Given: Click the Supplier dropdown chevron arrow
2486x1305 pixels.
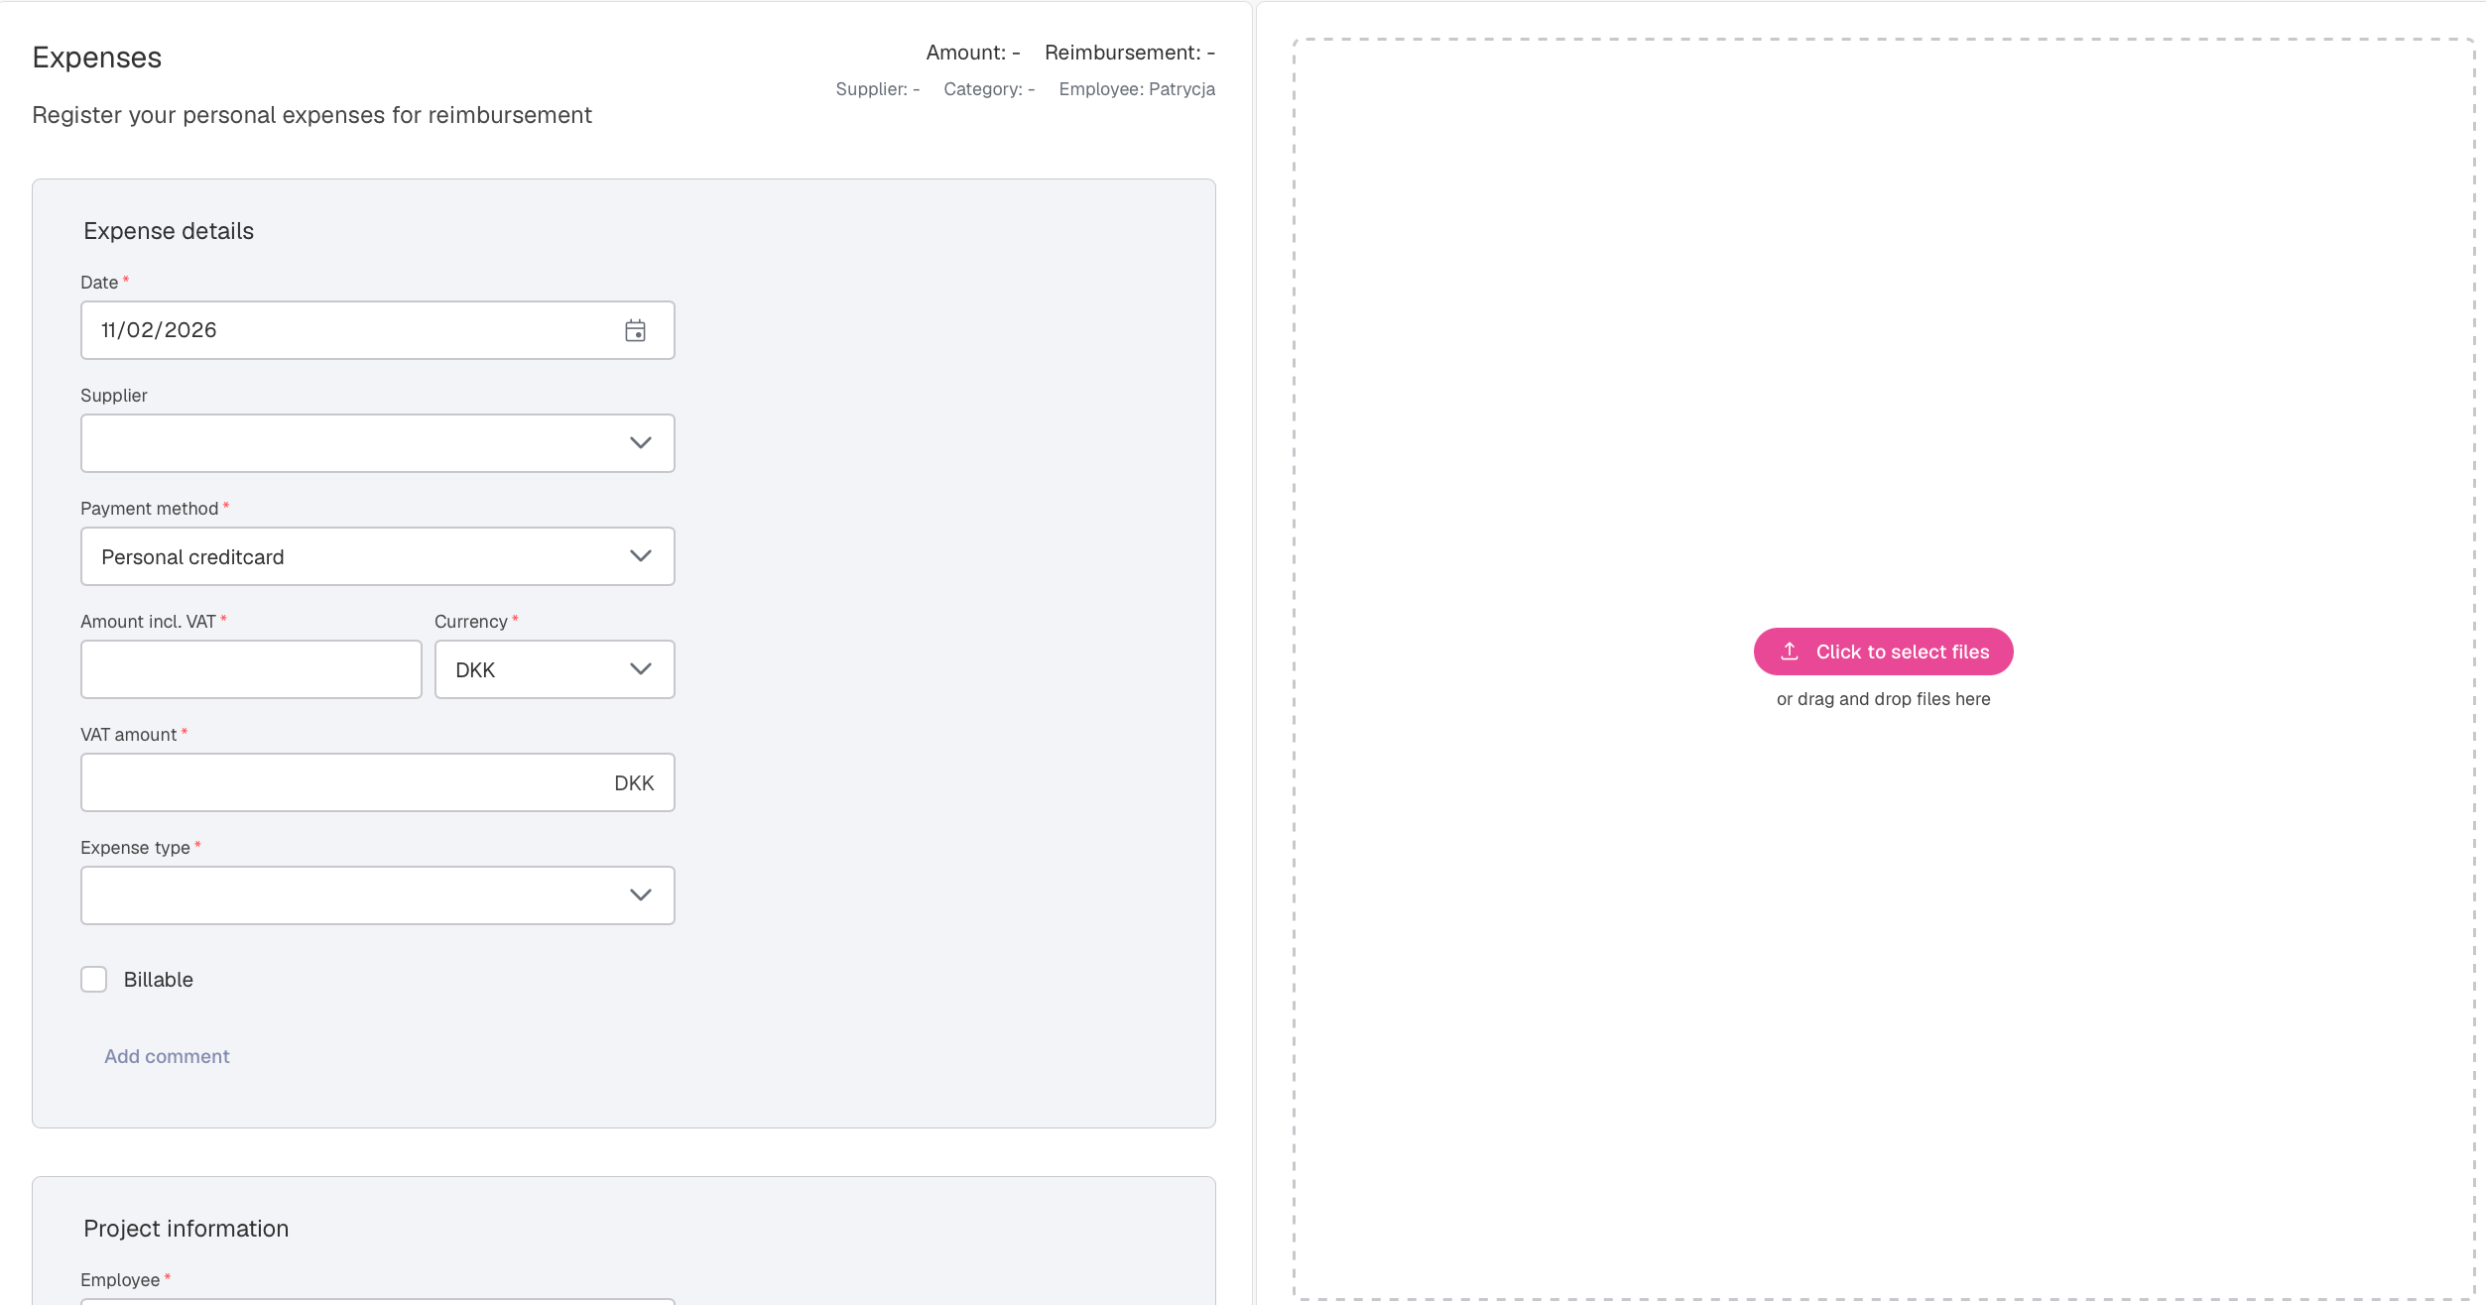Looking at the screenshot, I should coord(641,443).
